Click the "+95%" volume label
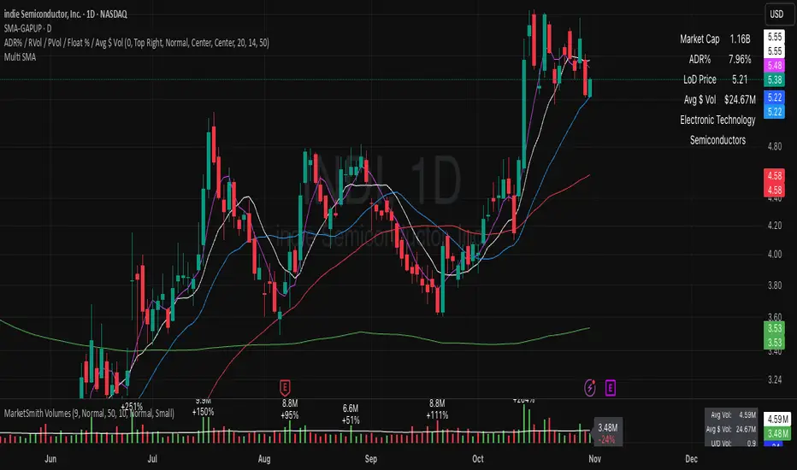Image resolution: width=797 pixels, height=470 pixels. click(x=290, y=415)
